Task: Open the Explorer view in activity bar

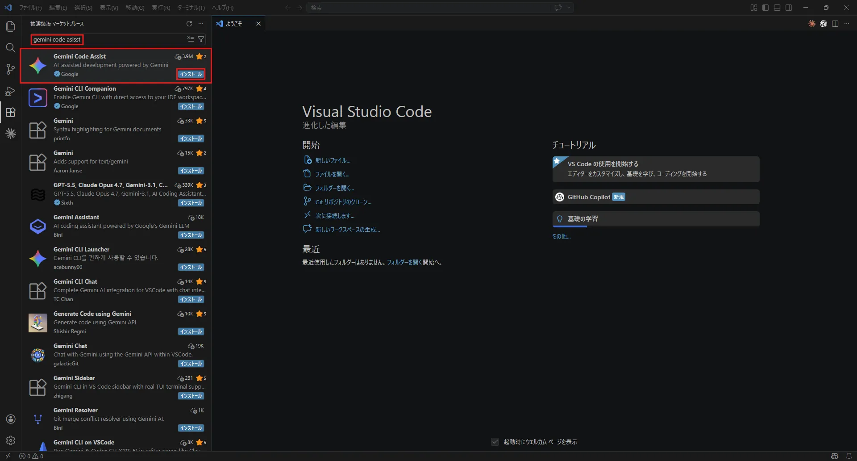Action: click(10, 26)
